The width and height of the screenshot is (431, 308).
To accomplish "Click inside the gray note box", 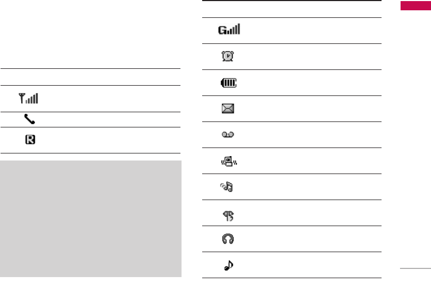I will (x=91, y=219).
